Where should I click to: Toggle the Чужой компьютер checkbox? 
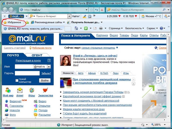17,80
